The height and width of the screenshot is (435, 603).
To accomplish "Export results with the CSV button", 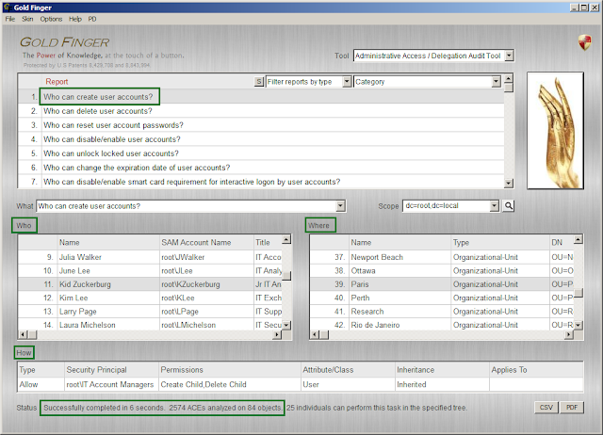I will click(x=546, y=408).
